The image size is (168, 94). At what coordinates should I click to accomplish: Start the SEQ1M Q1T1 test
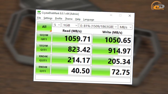click(44, 48)
